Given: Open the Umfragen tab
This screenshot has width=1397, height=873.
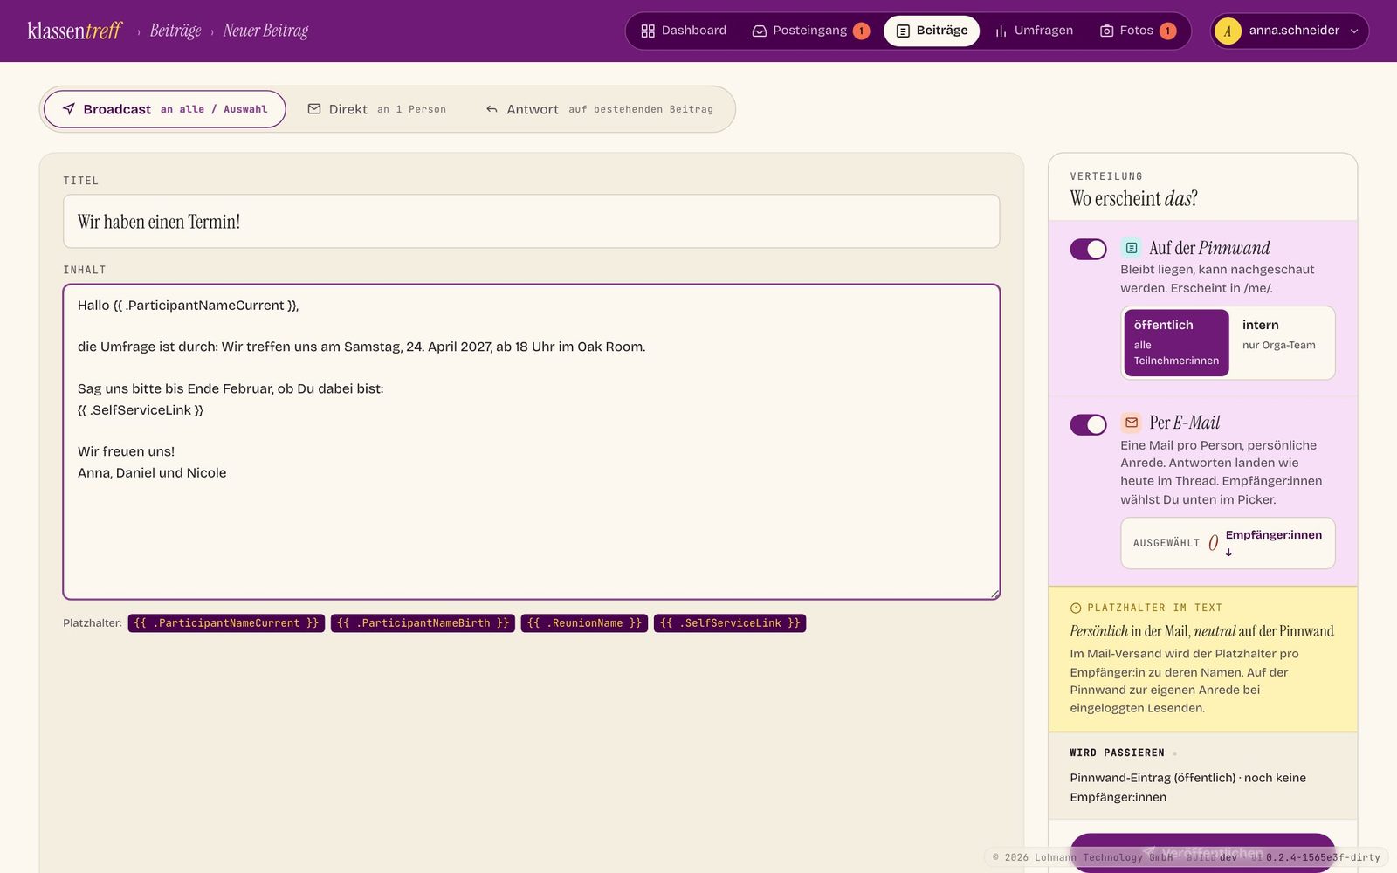Looking at the screenshot, I should coord(1034,31).
